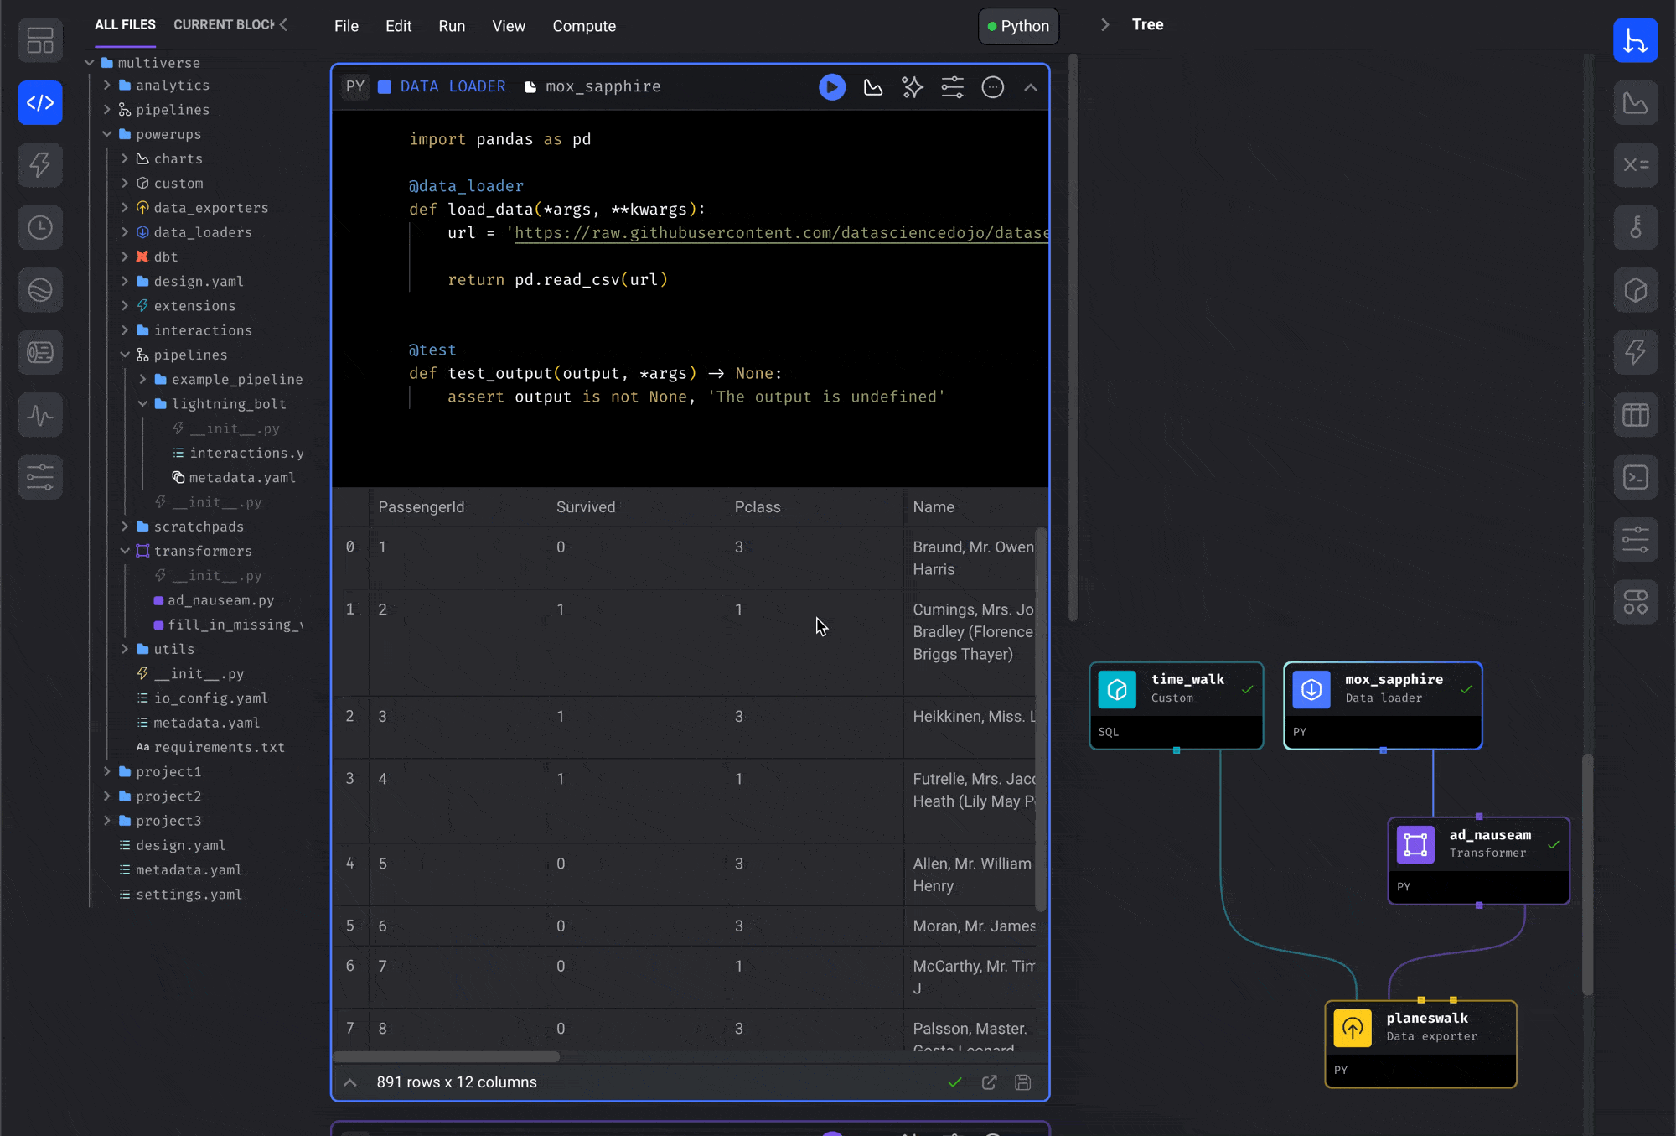Open settings.yaml file

point(189,895)
